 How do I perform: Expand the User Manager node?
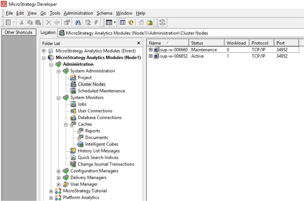58,185
